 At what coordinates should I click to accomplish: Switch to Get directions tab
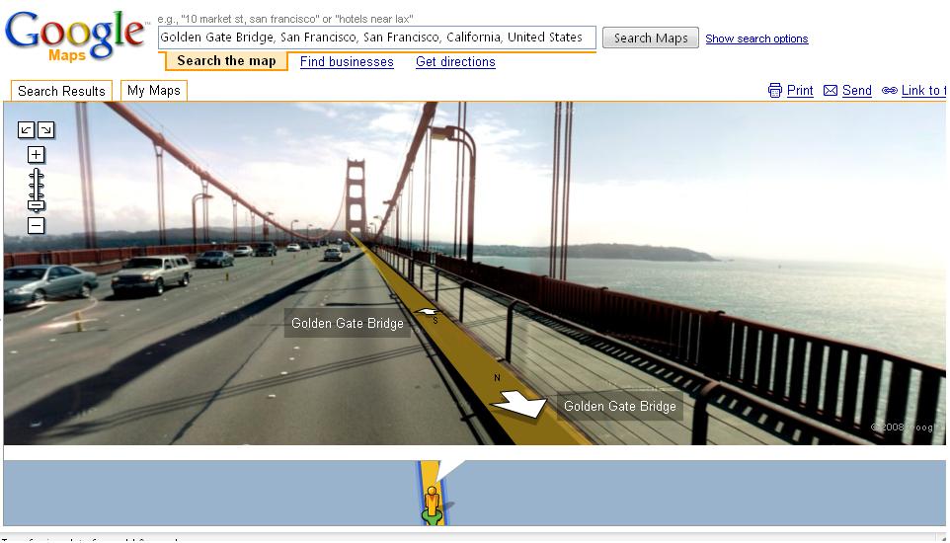click(x=455, y=62)
